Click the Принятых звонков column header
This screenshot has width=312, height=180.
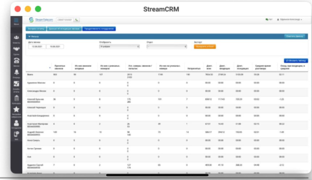[60, 67]
